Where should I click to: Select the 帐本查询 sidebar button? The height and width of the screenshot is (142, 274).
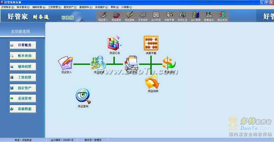[x=23, y=56]
